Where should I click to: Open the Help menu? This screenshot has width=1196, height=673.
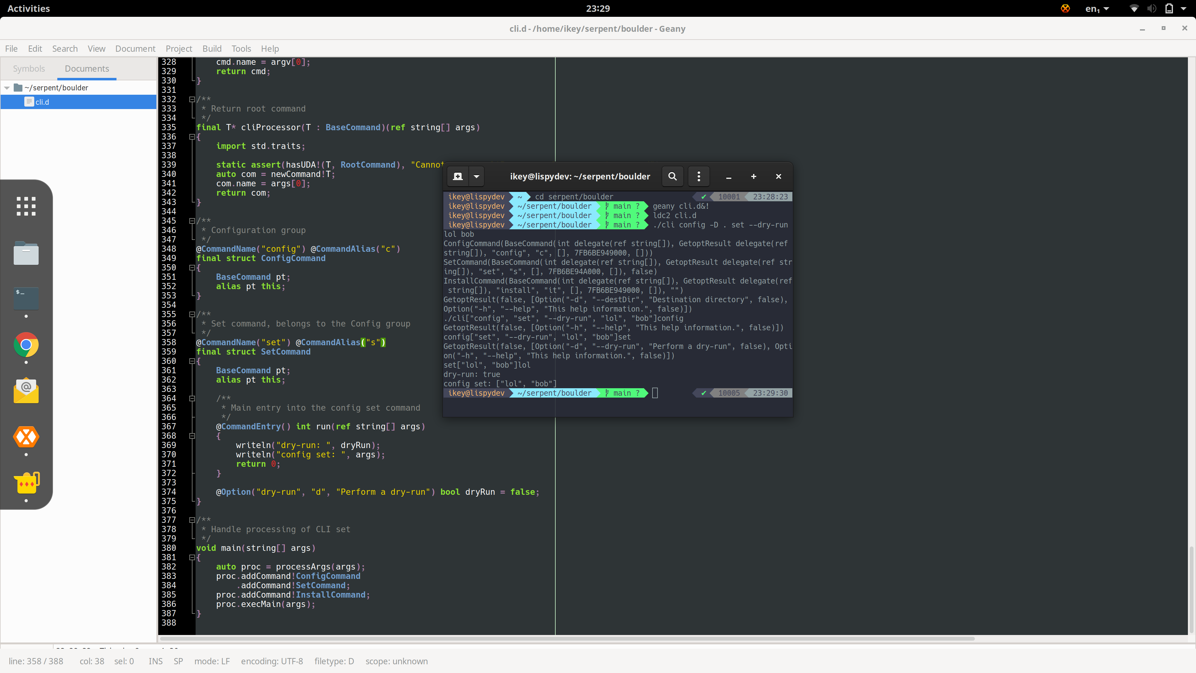(x=270, y=49)
